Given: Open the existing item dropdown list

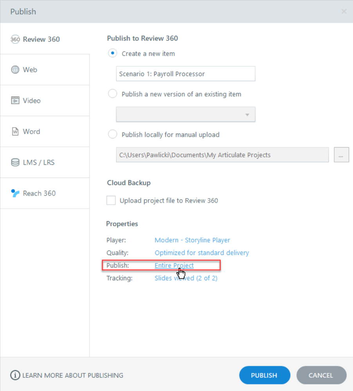Looking at the screenshot, I should (x=186, y=114).
